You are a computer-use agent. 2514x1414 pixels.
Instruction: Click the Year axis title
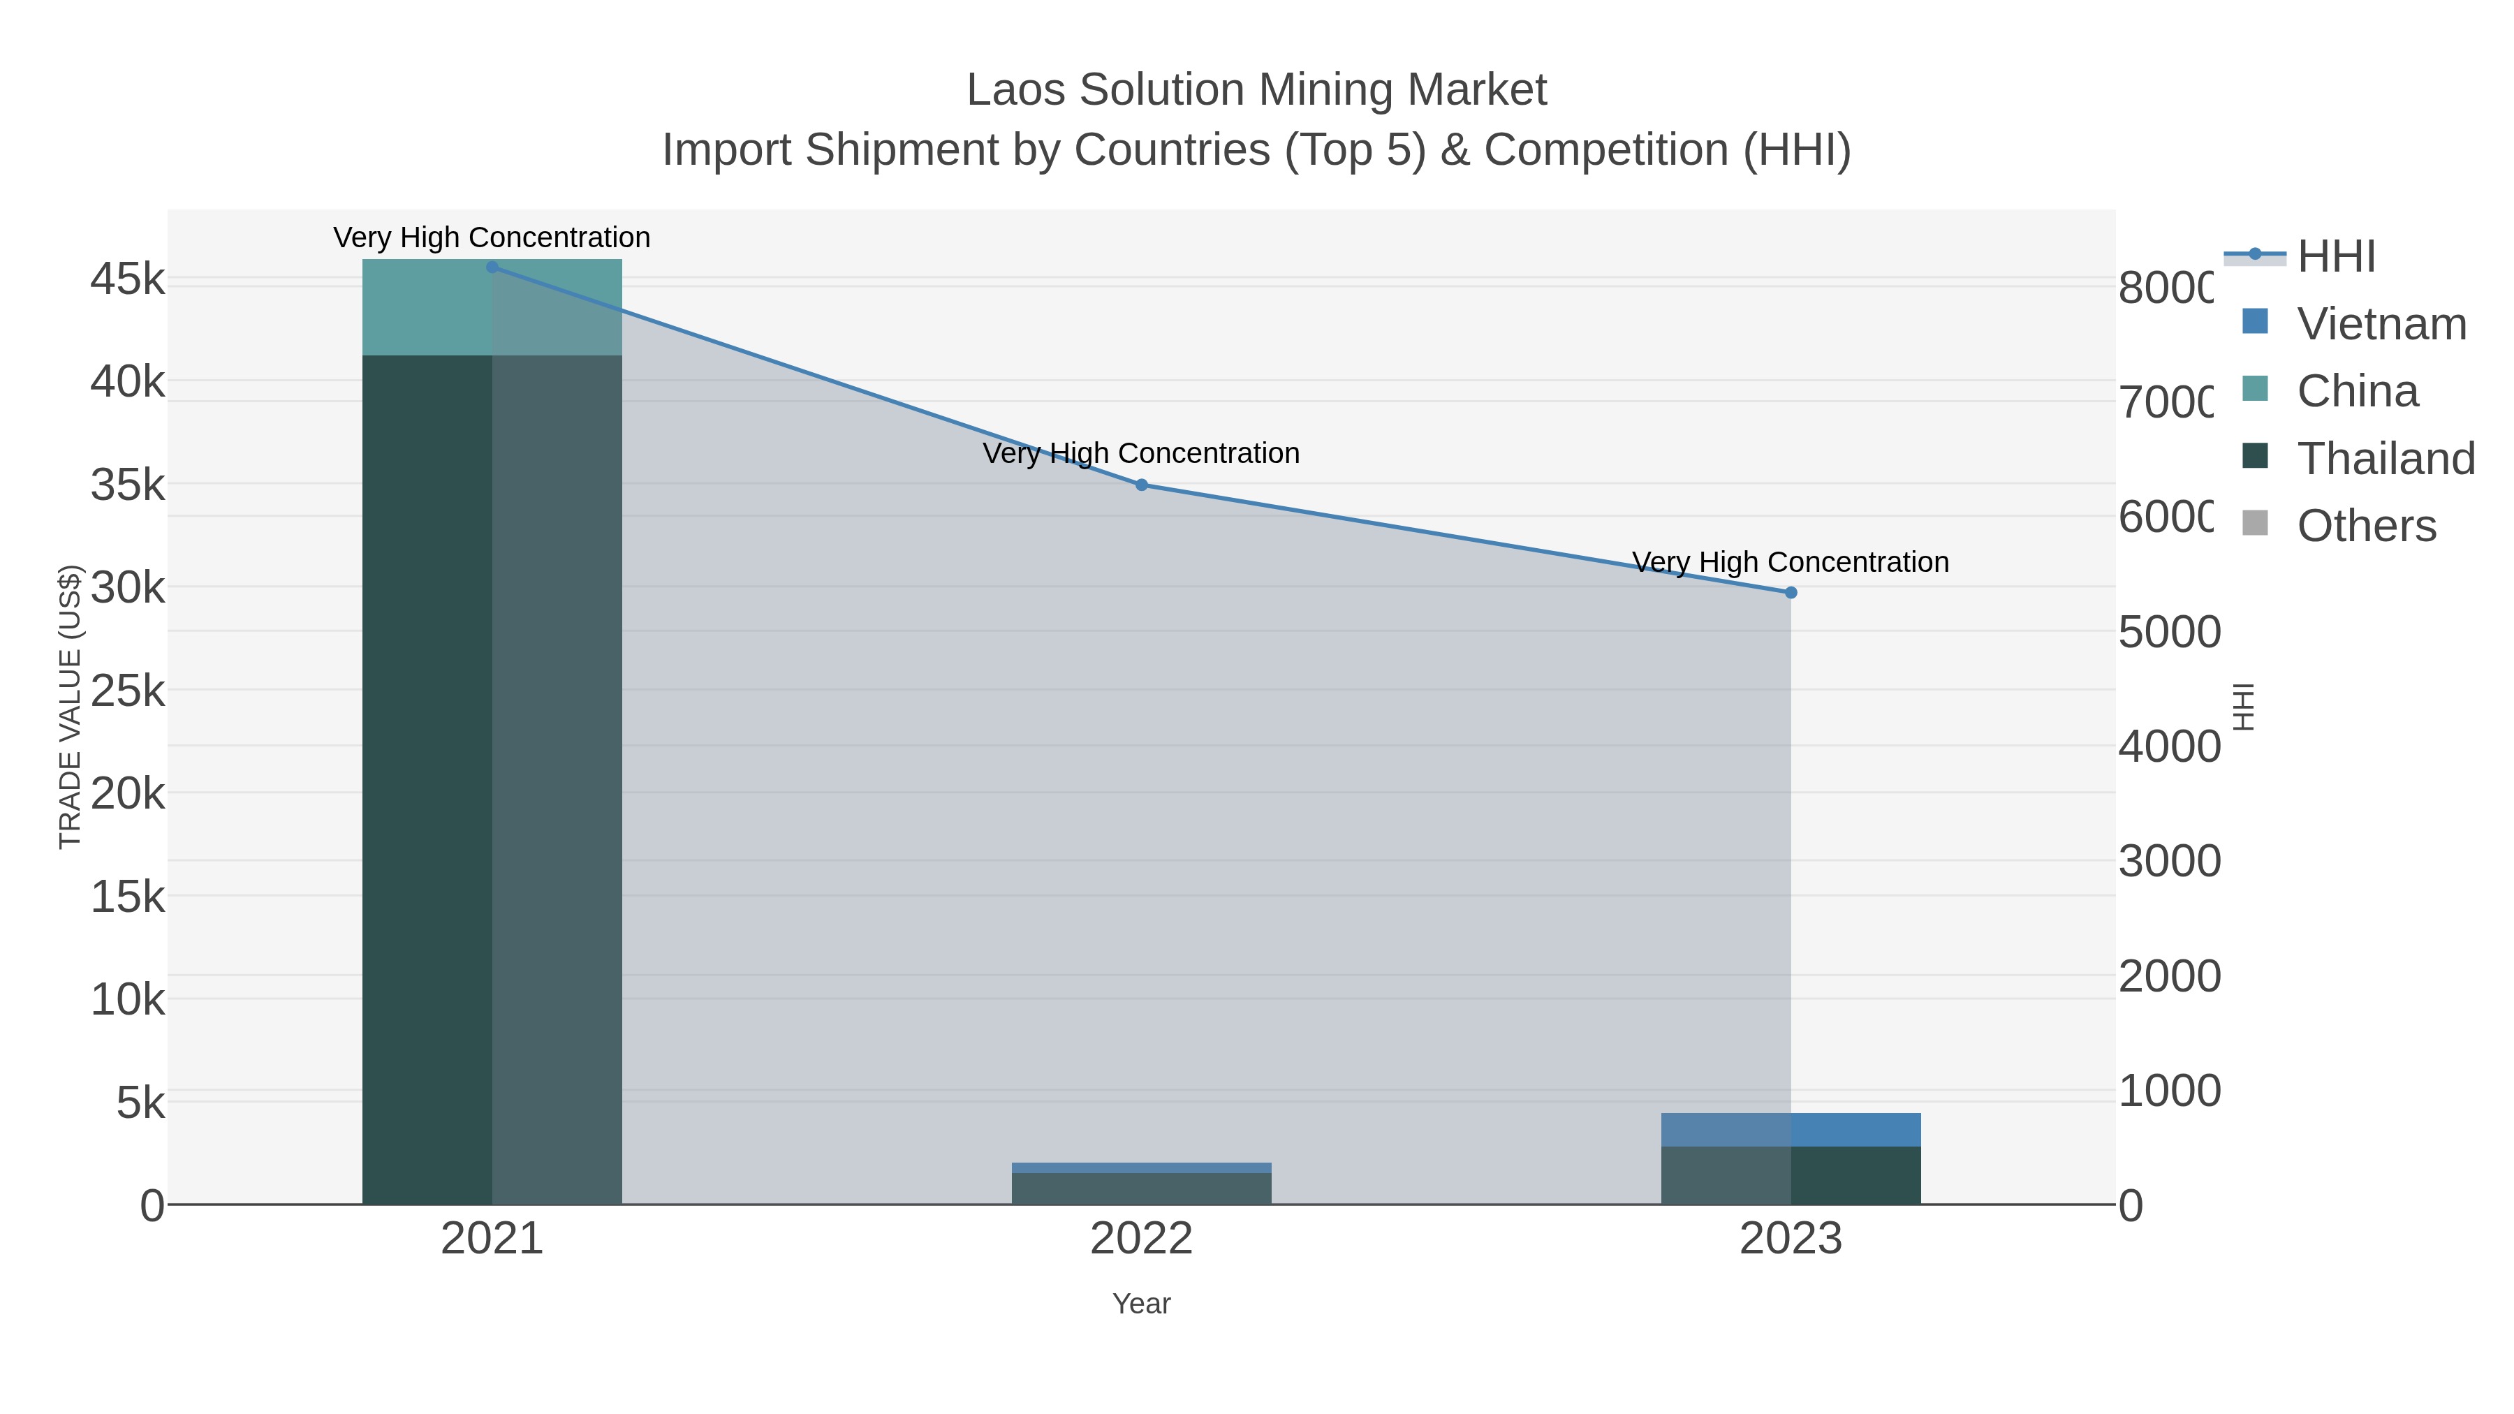coord(1142,1304)
